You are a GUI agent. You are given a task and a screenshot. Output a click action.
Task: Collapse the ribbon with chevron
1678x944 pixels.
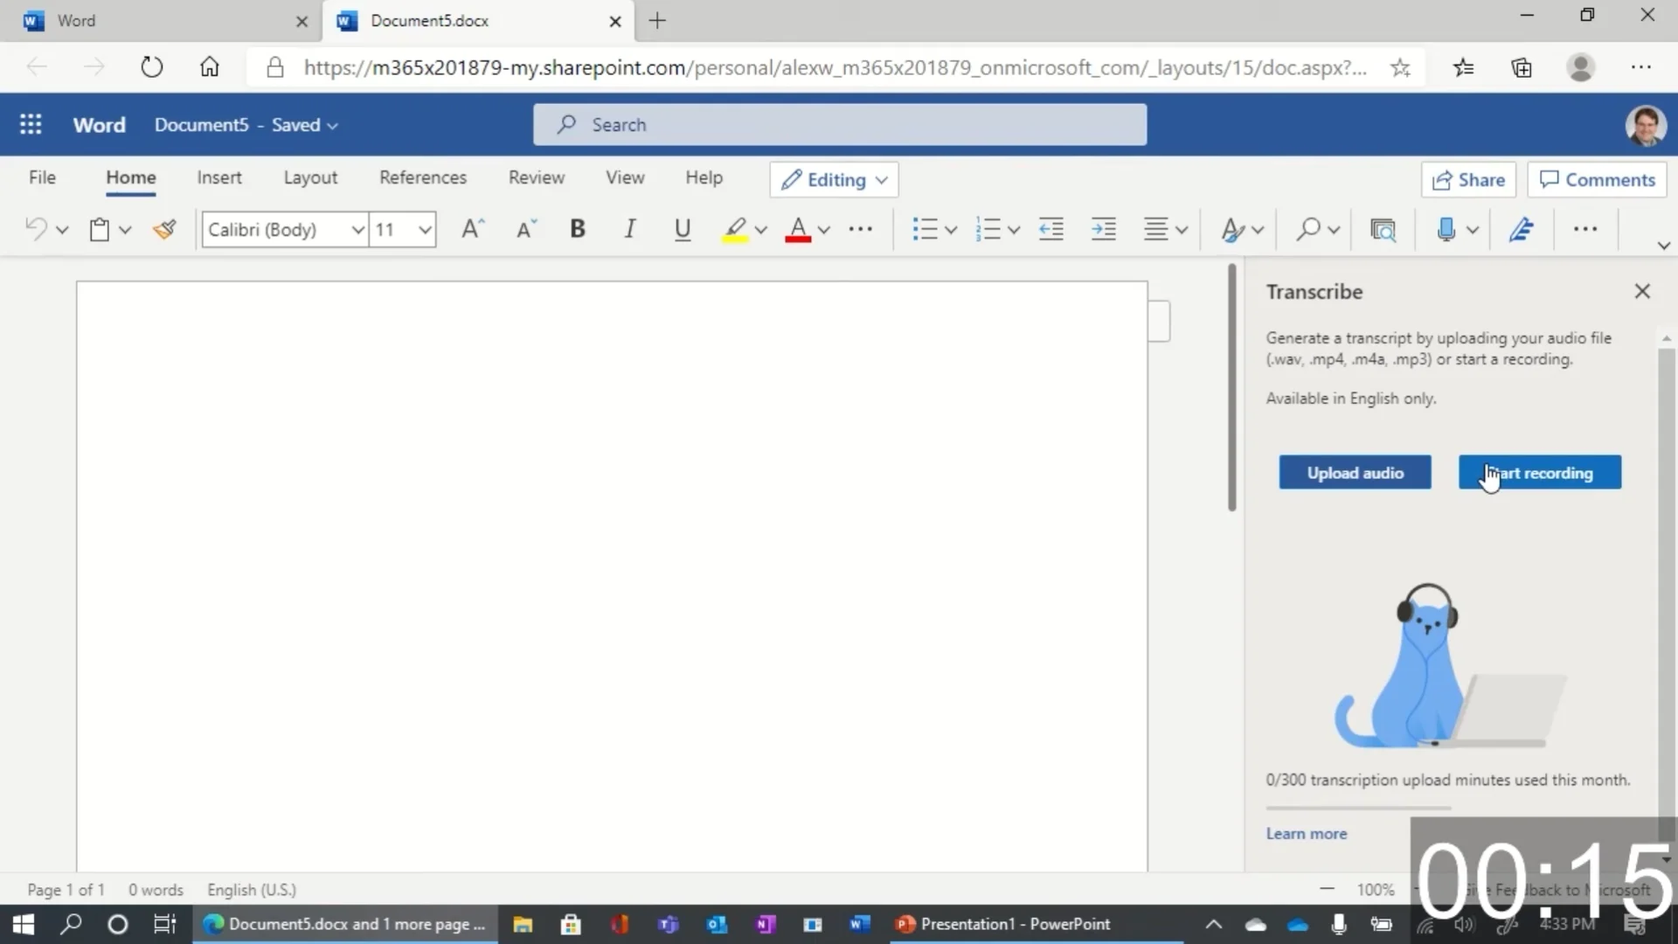tap(1664, 246)
